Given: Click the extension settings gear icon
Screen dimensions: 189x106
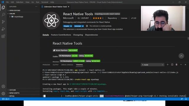Looking at the screenshot, I should coord(87,26).
